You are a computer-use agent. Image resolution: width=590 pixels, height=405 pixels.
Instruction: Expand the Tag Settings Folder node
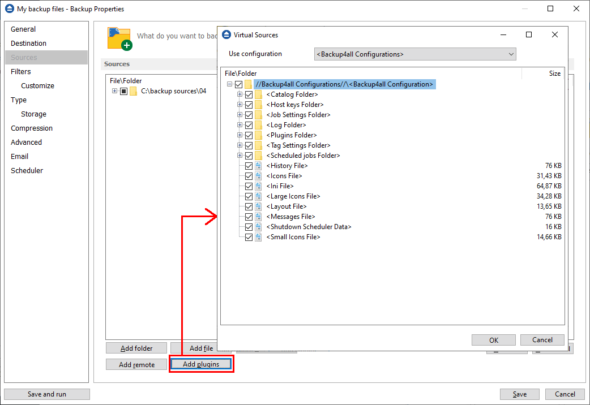coord(240,145)
